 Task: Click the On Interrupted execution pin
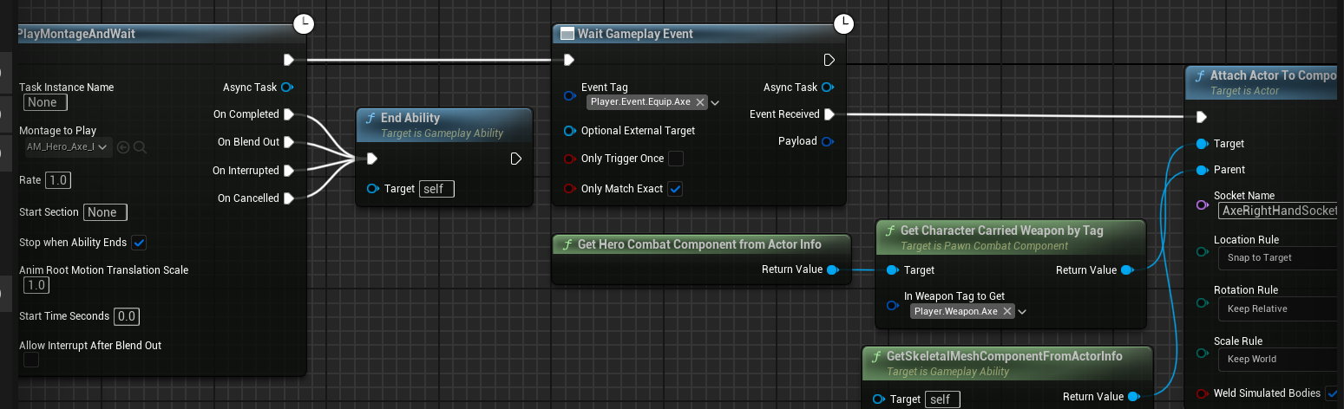(289, 171)
